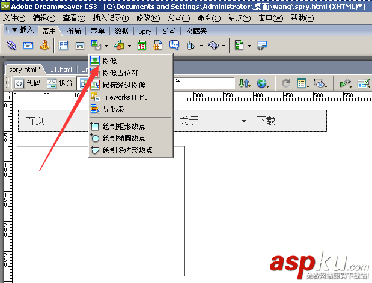Open the 查看(V) menu
Viewport: 372px width, 283px height.
pos(74,18)
